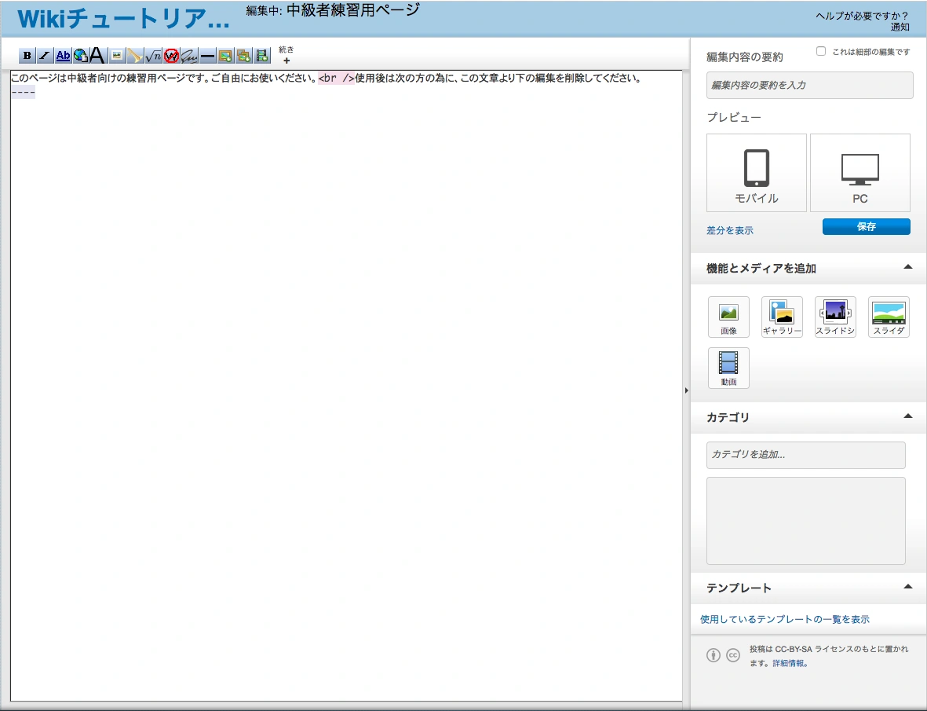Collapse カテゴリ section
The image size is (927, 711).
coord(907,416)
